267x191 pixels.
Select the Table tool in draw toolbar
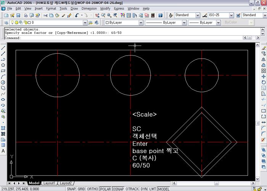(3, 145)
